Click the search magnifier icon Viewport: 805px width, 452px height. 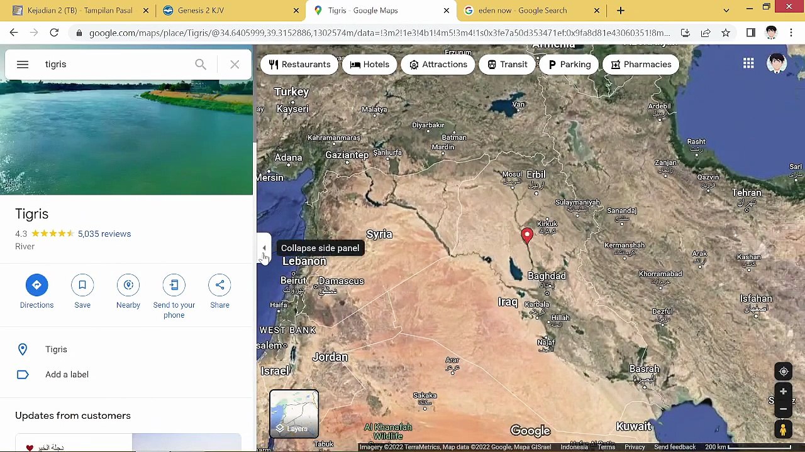point(201,64)
